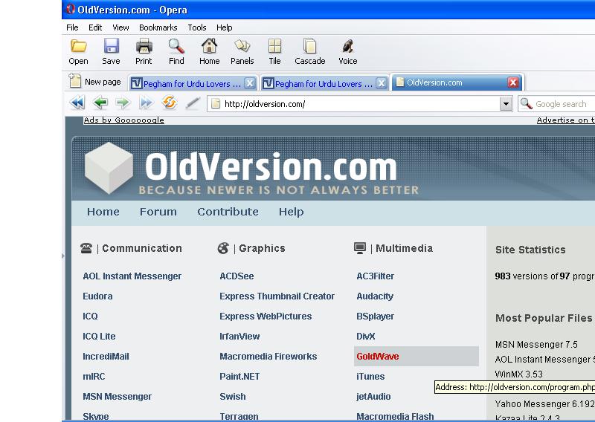
Task: Go to Home via toolbar icon
Action: click(209, 47)
